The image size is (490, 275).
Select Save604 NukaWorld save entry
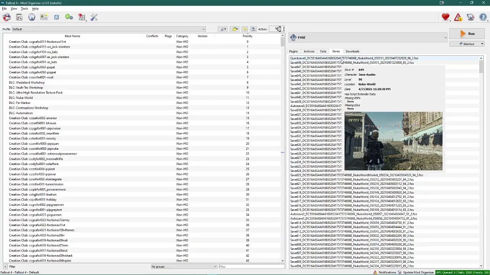[x=384, y=266]
